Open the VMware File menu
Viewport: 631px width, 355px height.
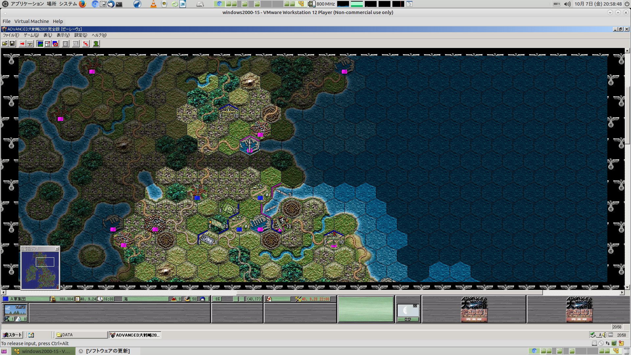[7, 21]
